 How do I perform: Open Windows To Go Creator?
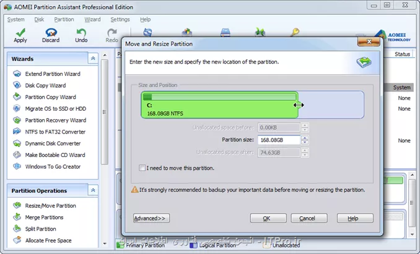tap(53, 167)
